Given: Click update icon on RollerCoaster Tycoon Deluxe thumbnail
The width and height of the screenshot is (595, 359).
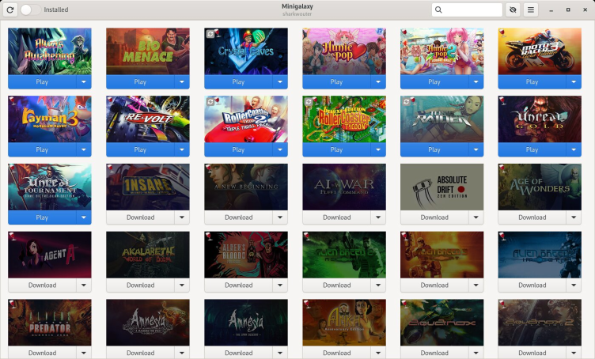Looking at the screenshot, I should point(308,101).
